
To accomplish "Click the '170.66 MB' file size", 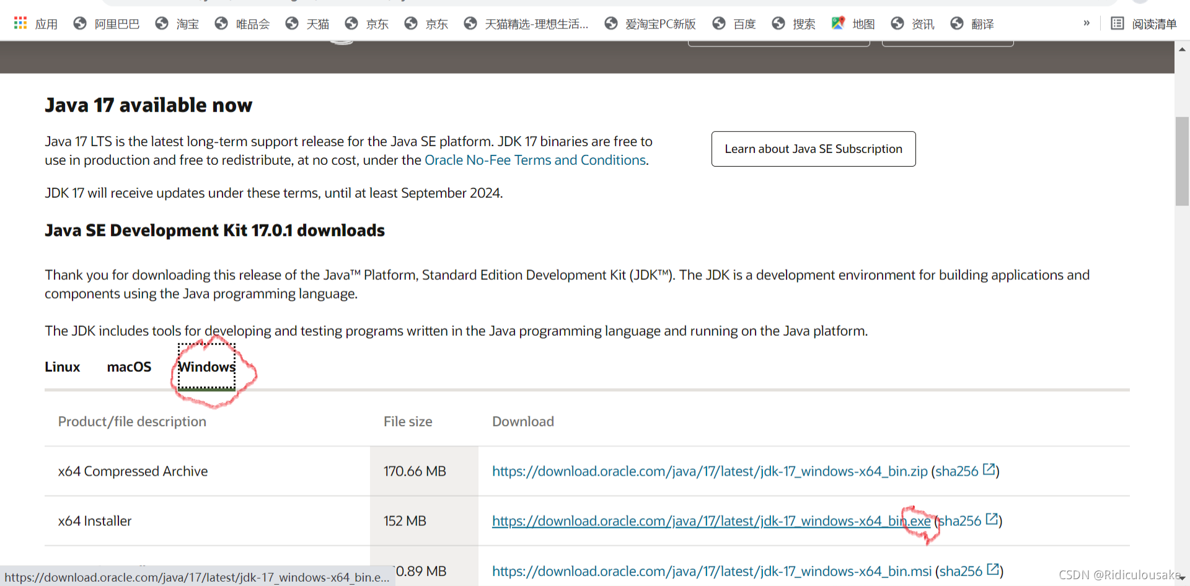I will [x=415, y=471].
